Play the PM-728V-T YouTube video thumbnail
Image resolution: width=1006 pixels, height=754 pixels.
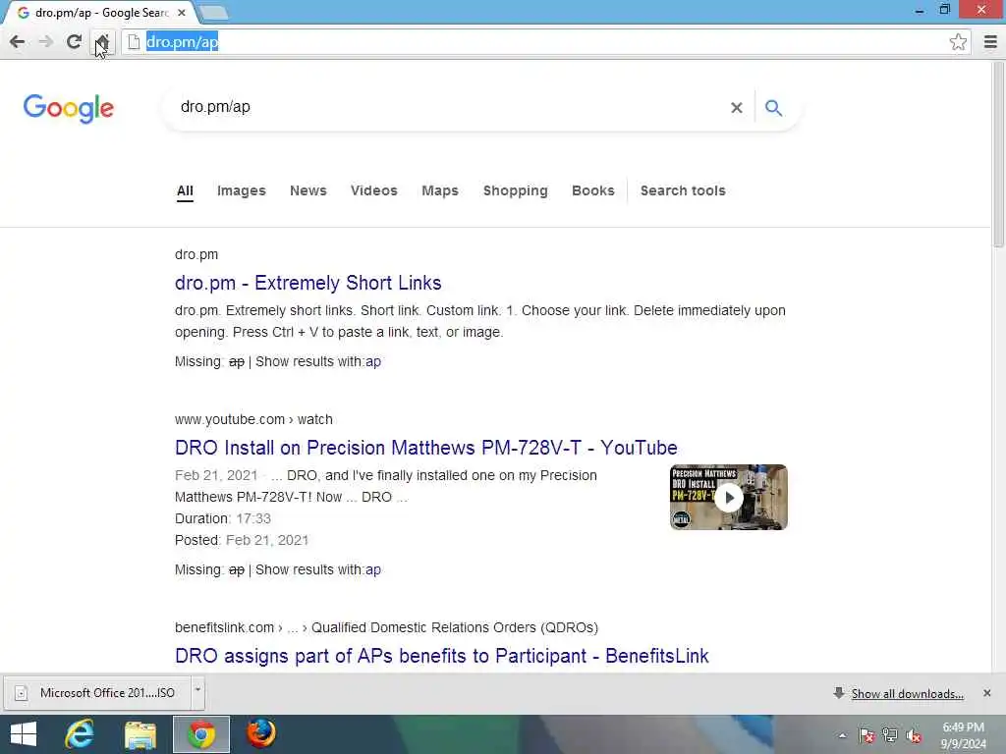tap(728, 497)
